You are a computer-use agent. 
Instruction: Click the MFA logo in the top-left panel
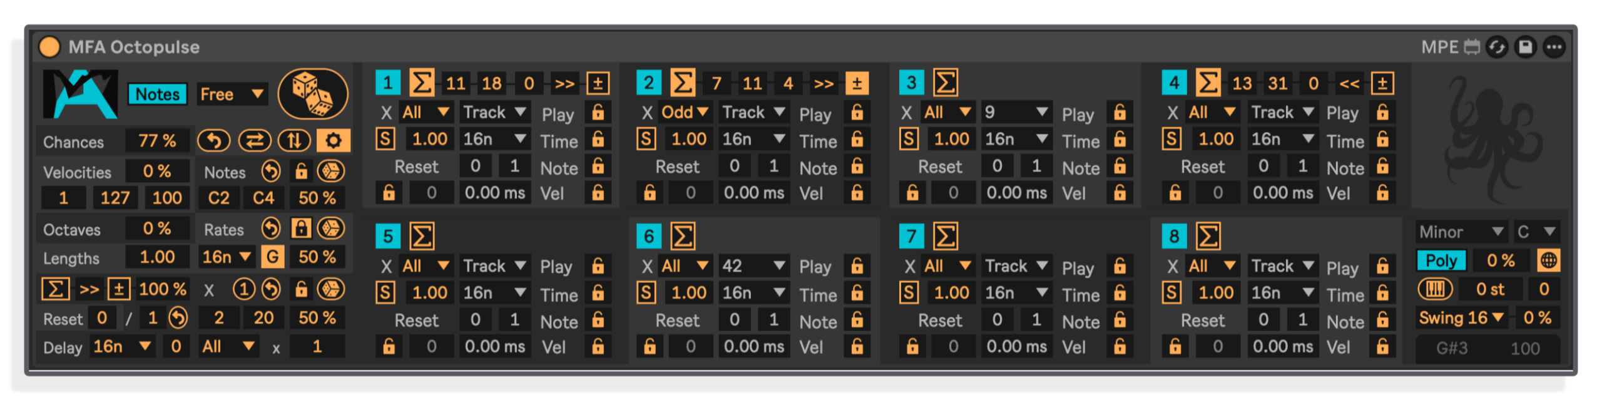[x=80, y=94]
